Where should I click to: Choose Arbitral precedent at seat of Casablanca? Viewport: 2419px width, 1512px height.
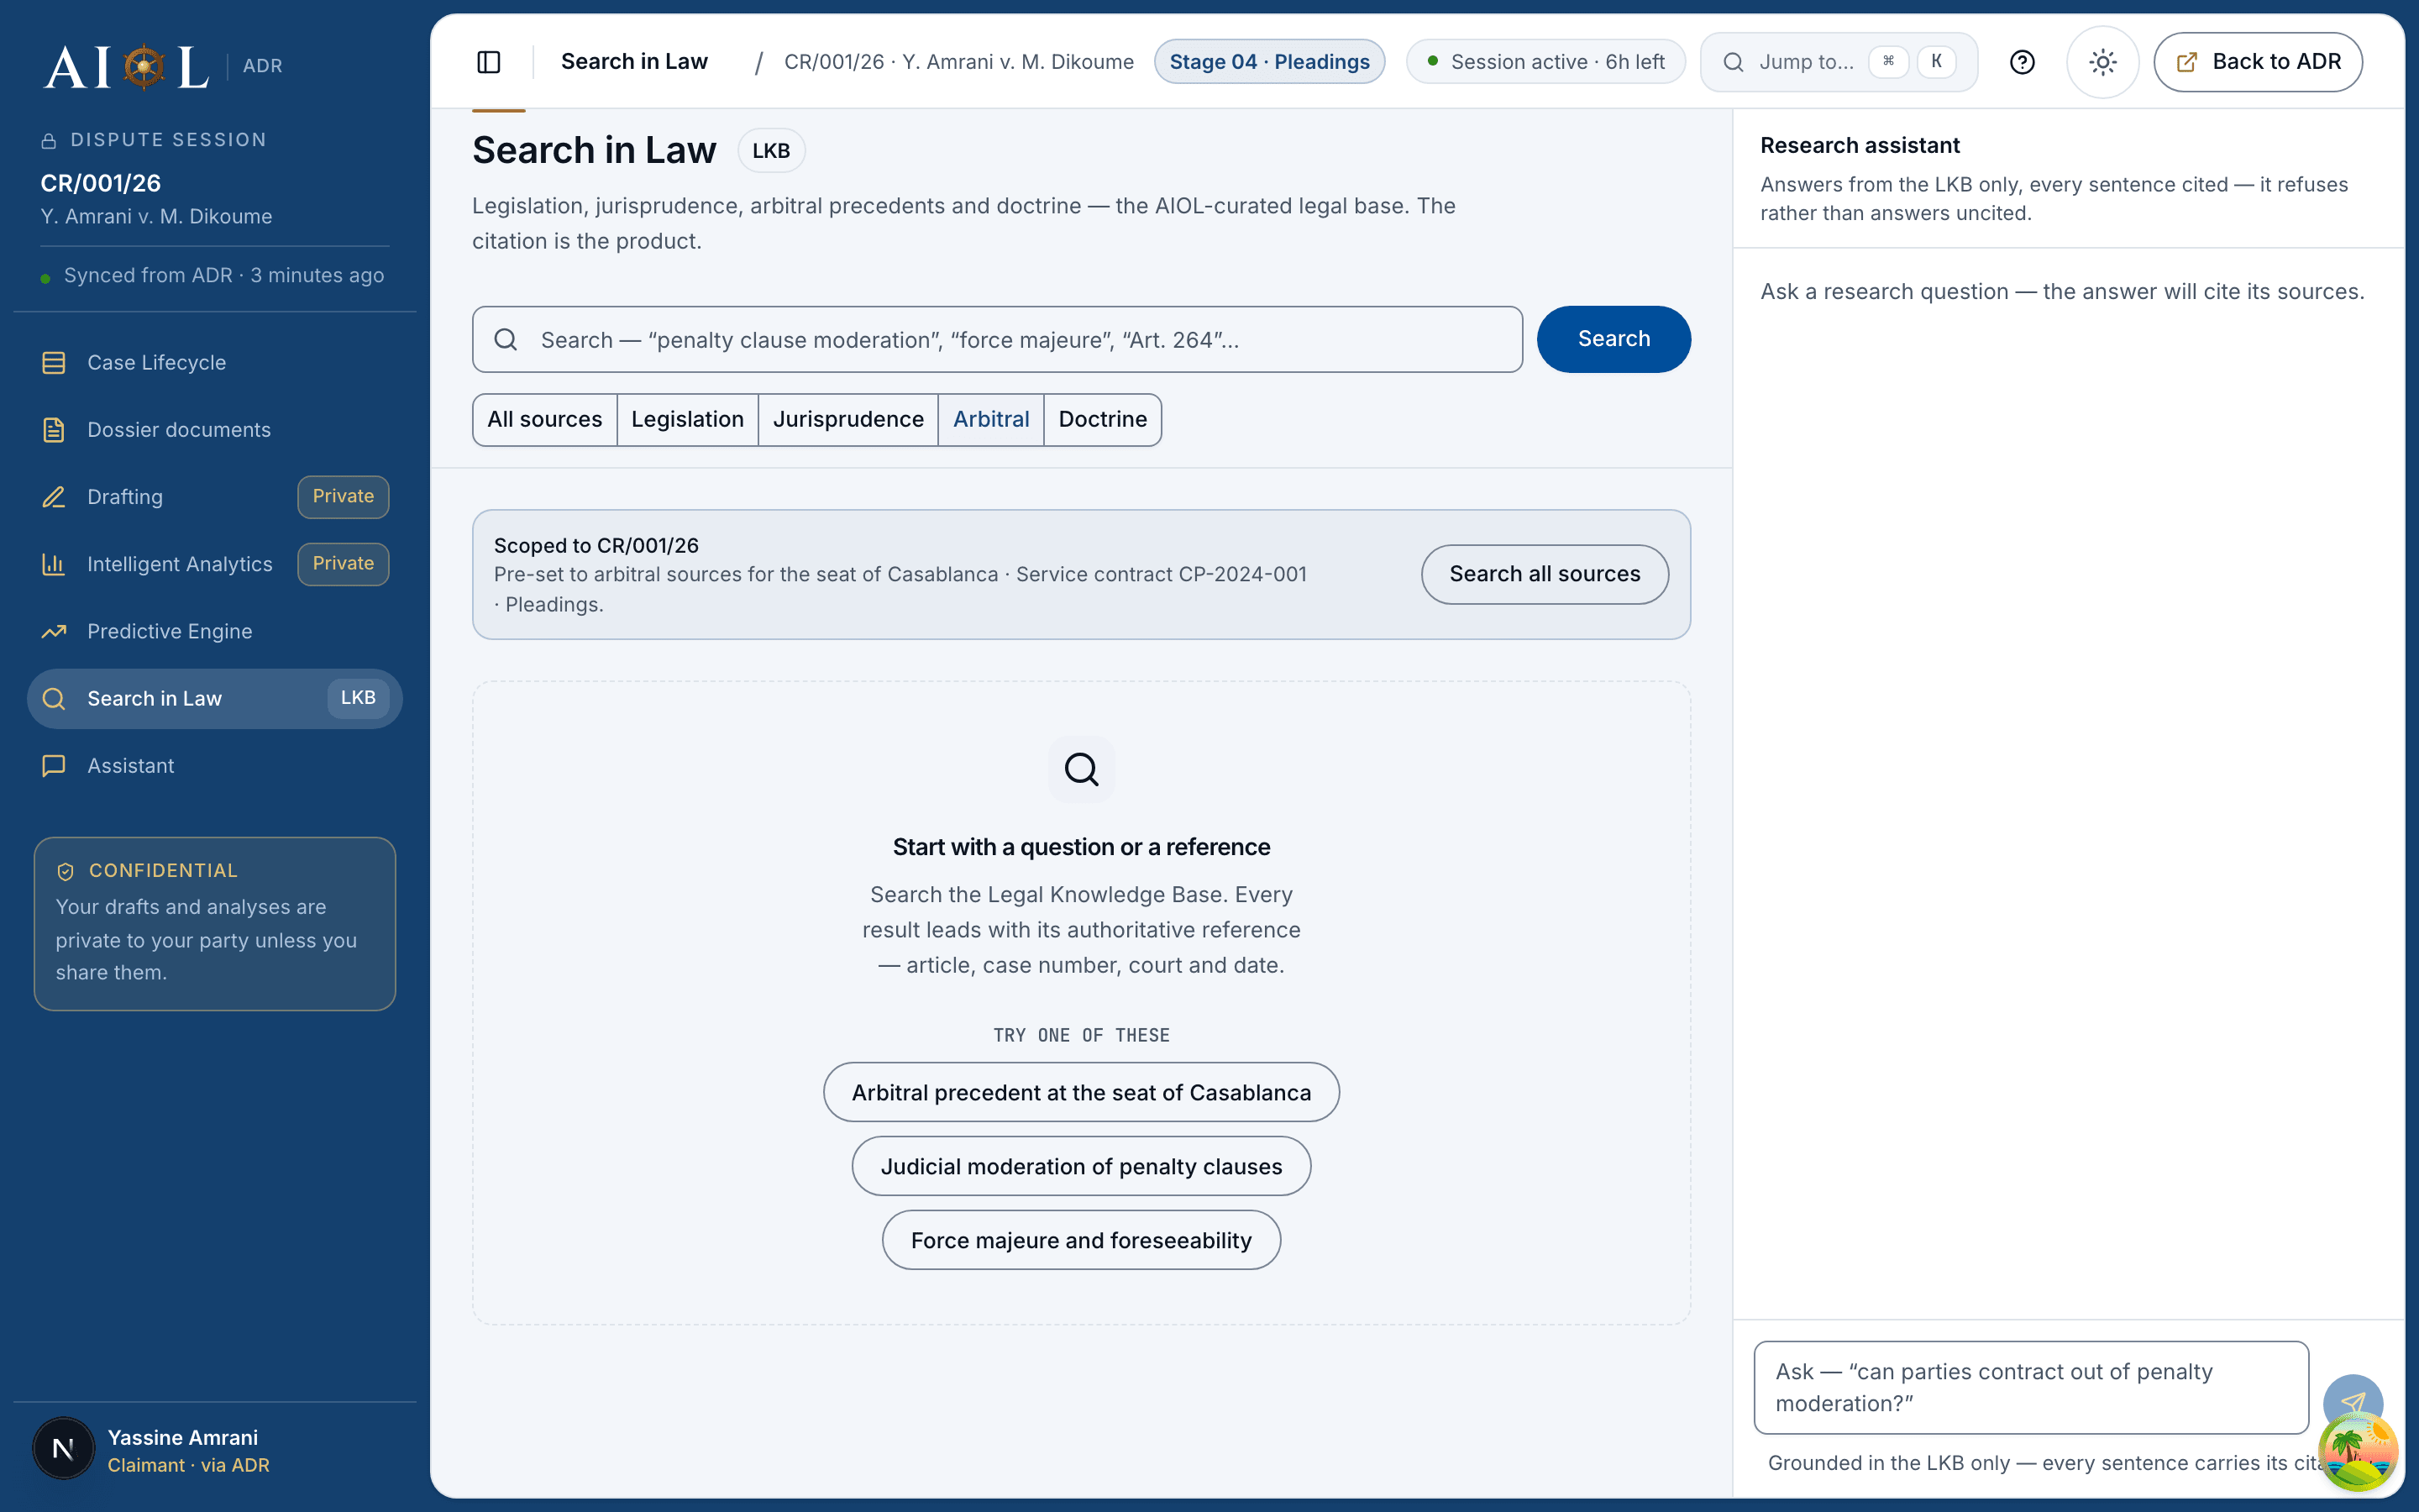(1080, 1092)
